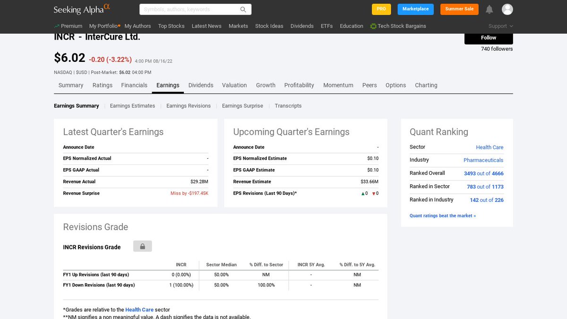Viewport: 567px width, 319px height.
Task: Open Earnings Estimates sub-tab
Action: 132,106
